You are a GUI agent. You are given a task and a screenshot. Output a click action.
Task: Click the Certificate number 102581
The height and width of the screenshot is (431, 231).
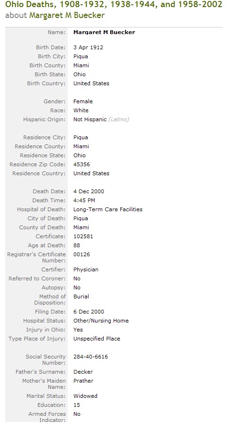tap(83, 236)
